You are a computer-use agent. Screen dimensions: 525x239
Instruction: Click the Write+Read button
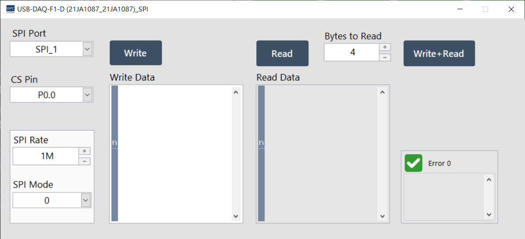click(439, 54)
